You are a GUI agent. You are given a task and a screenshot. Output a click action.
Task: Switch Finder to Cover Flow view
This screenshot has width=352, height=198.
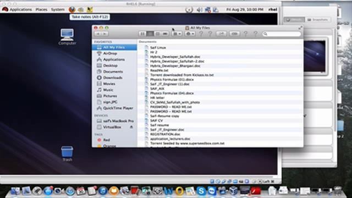coord(165,34)
